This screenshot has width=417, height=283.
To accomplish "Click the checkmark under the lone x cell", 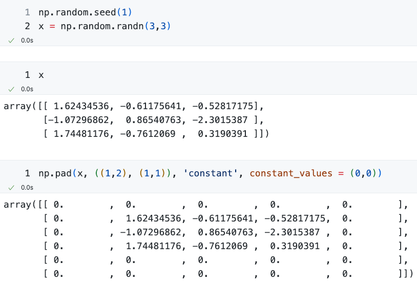I will tap(11, 89).
